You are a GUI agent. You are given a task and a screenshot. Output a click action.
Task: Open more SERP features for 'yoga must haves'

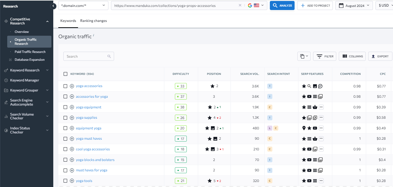tap(321, 139)
